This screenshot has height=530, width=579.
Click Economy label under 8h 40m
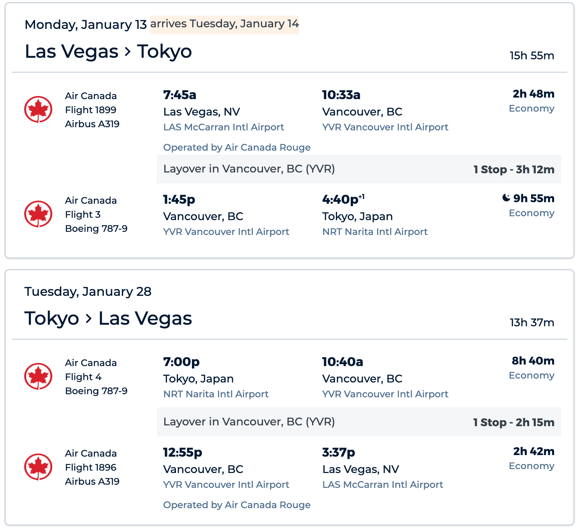[x=531, y=375]
